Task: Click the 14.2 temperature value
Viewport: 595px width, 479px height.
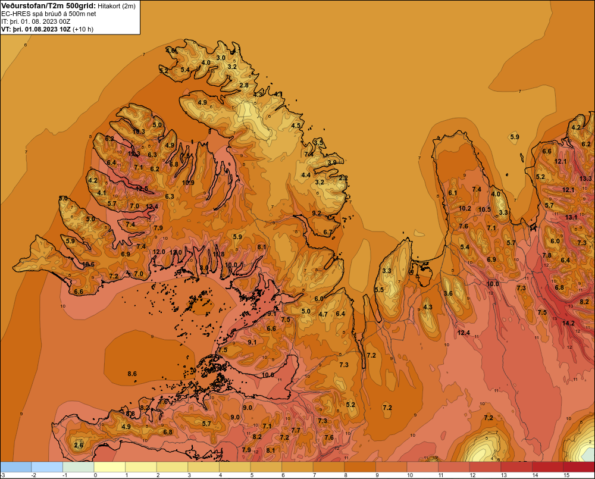Action: pos(568,323)
